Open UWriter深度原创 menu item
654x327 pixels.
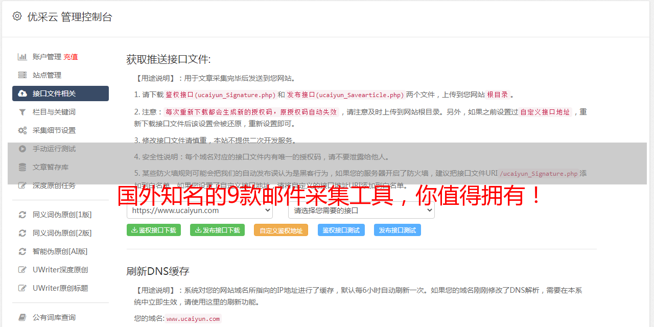[60, 270]
